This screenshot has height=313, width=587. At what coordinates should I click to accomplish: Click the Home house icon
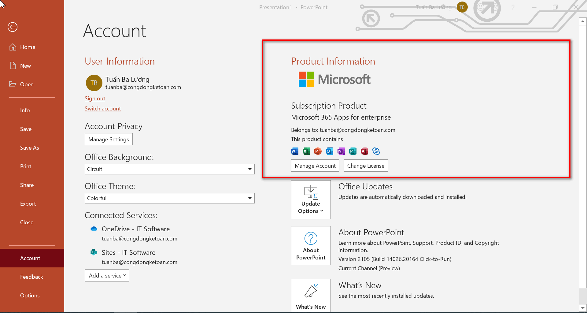[13, 47]
